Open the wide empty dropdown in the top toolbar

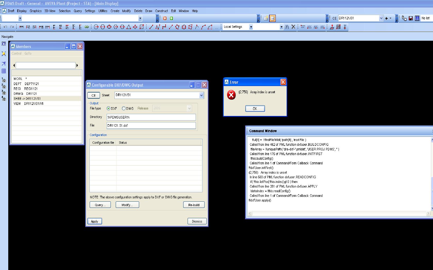140,18
